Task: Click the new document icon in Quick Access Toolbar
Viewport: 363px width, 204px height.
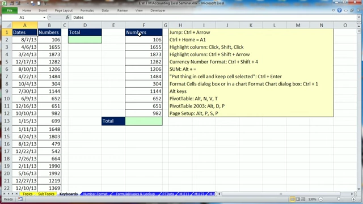Action: [39, 3]
